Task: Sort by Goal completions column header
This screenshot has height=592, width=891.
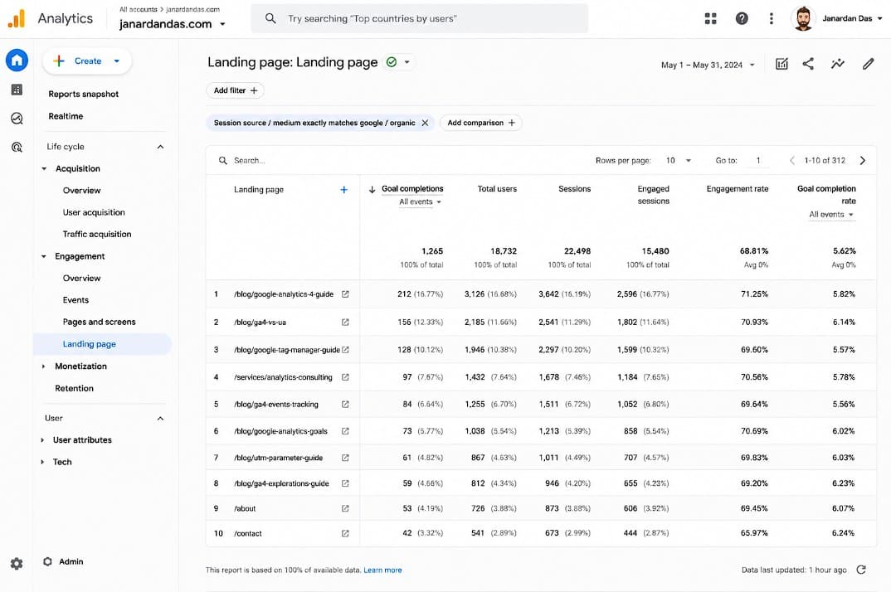Action: [x=412, y=188]
